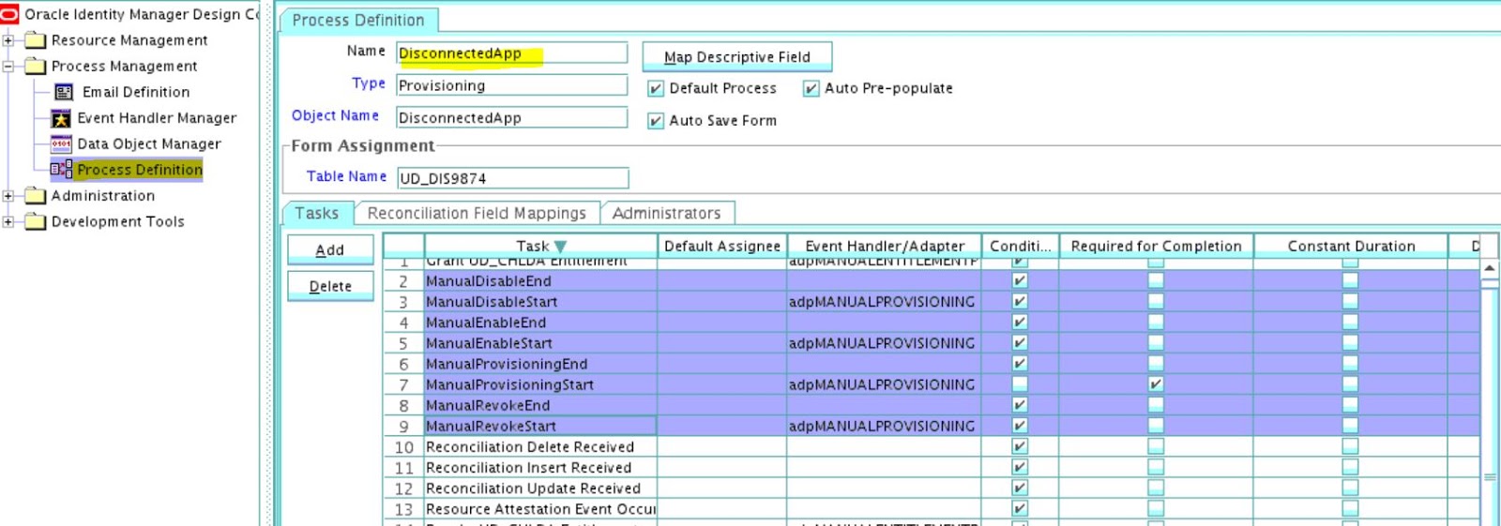Click row number 10 in tasks table
Image resolution: width=1501 pixels, height=526 pixels.
click(x=403, y=446)
